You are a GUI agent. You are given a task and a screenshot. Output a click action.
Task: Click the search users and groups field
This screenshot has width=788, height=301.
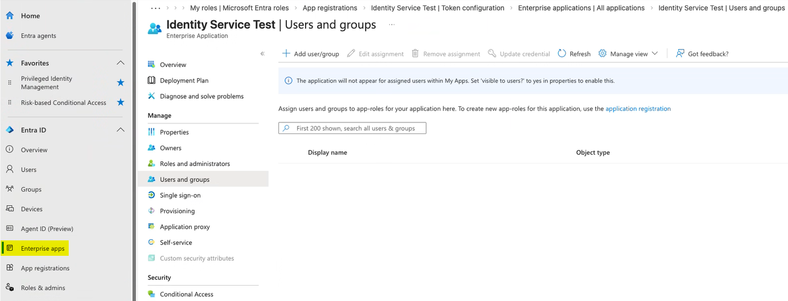[357, 128]
